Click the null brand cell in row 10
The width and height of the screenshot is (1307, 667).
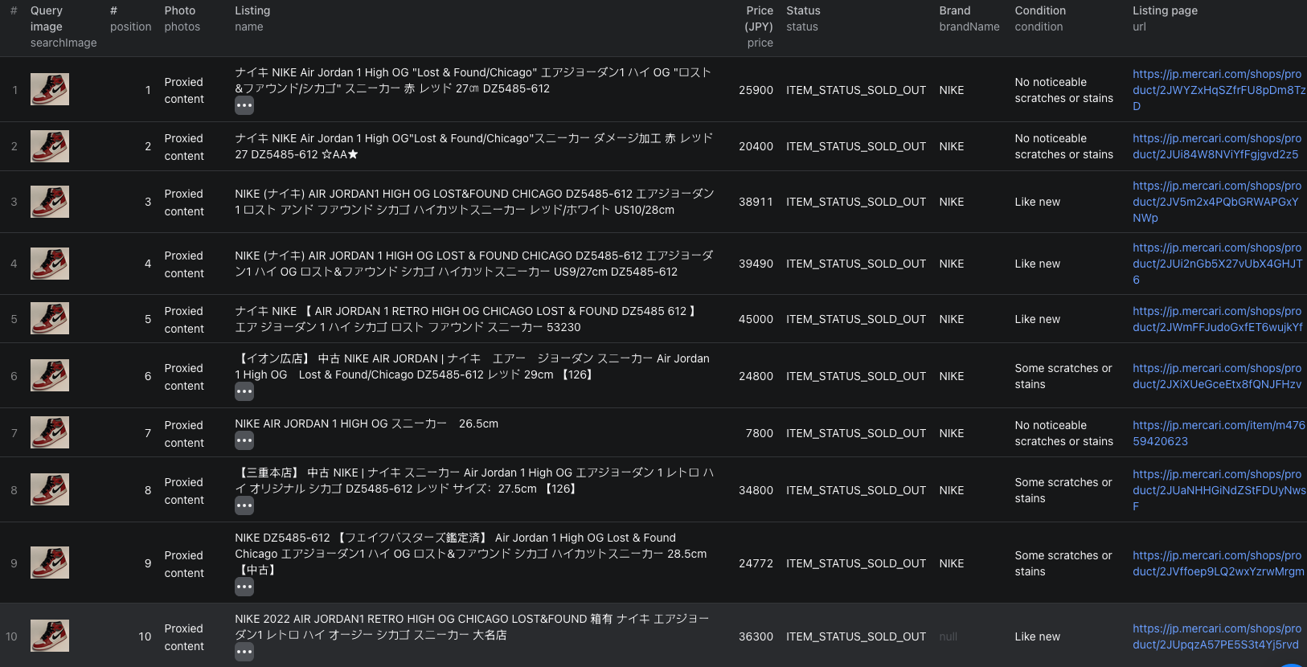(x=948, y=636)
